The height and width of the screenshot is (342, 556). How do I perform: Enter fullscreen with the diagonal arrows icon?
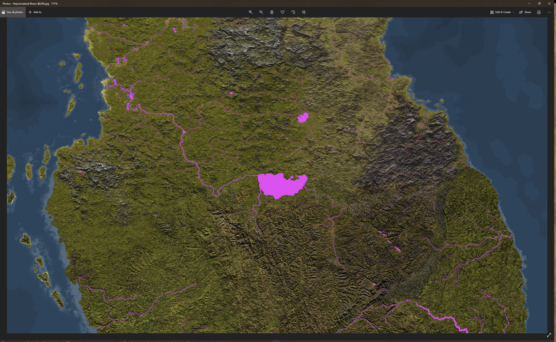point(549,335)
